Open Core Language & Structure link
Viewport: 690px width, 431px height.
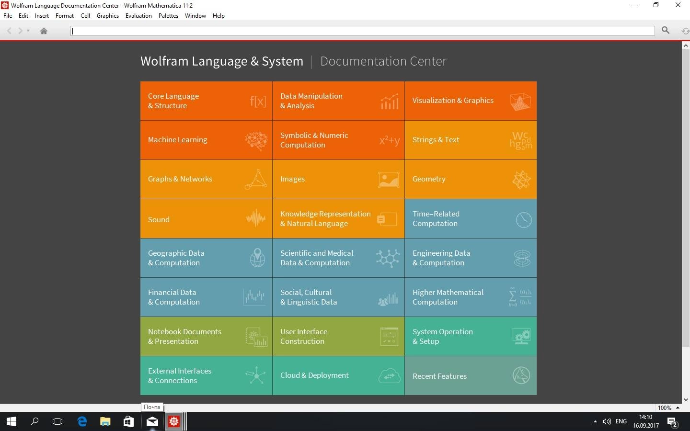tap(173, 101)
